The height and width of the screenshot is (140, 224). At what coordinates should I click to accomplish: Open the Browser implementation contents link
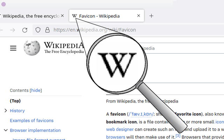tap(35, 131)
